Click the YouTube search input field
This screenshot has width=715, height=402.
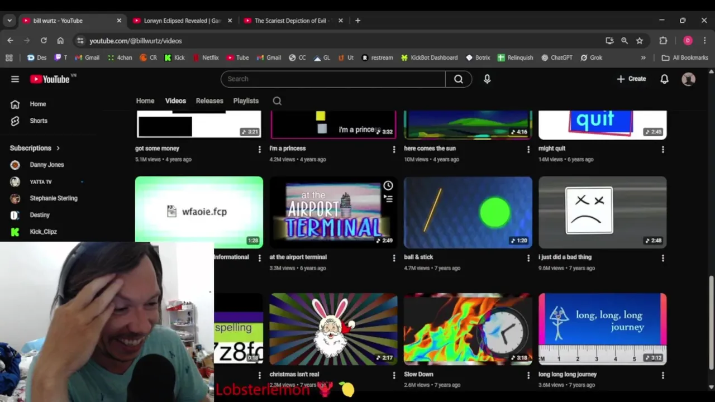pyautogui.click(x=333, y=79)
